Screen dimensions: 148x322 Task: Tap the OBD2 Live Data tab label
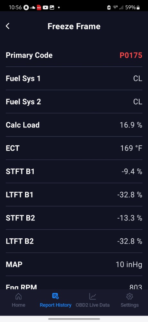click(x=92, y=305)
